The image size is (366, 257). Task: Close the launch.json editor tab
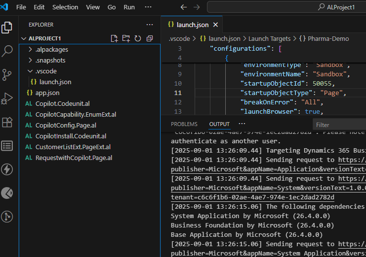[x=215, y=25]
